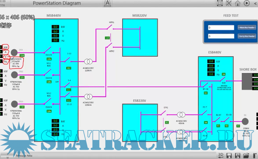Viewport: 258px width, 159px height.
Task: Click the Message Area bar
Action: pyautogui.click(x=25, y=155)
